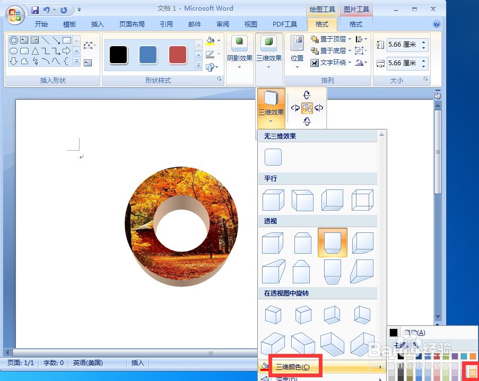The height and width of the screenshot is (381, 479).
Task: Open the Position arrangement button
Action: coord(297,52)
